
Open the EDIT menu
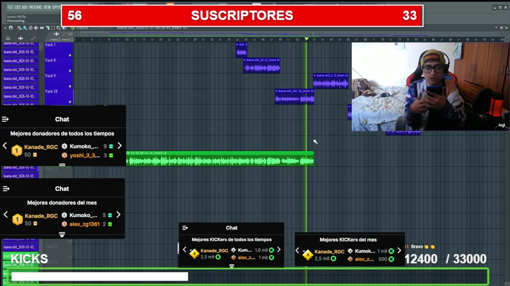(x=18, y=7)
